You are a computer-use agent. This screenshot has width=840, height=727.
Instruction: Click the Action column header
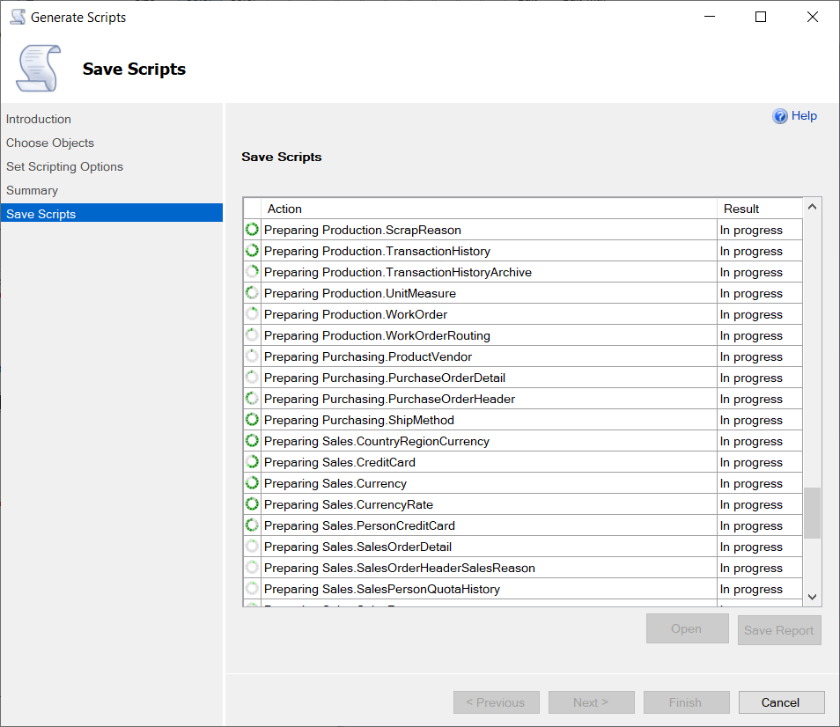284,209
